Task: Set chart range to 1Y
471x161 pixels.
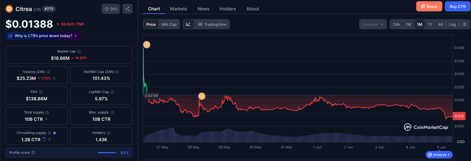Action: coord(430,24)
